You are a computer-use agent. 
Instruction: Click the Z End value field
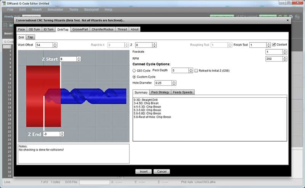[51, 134]
